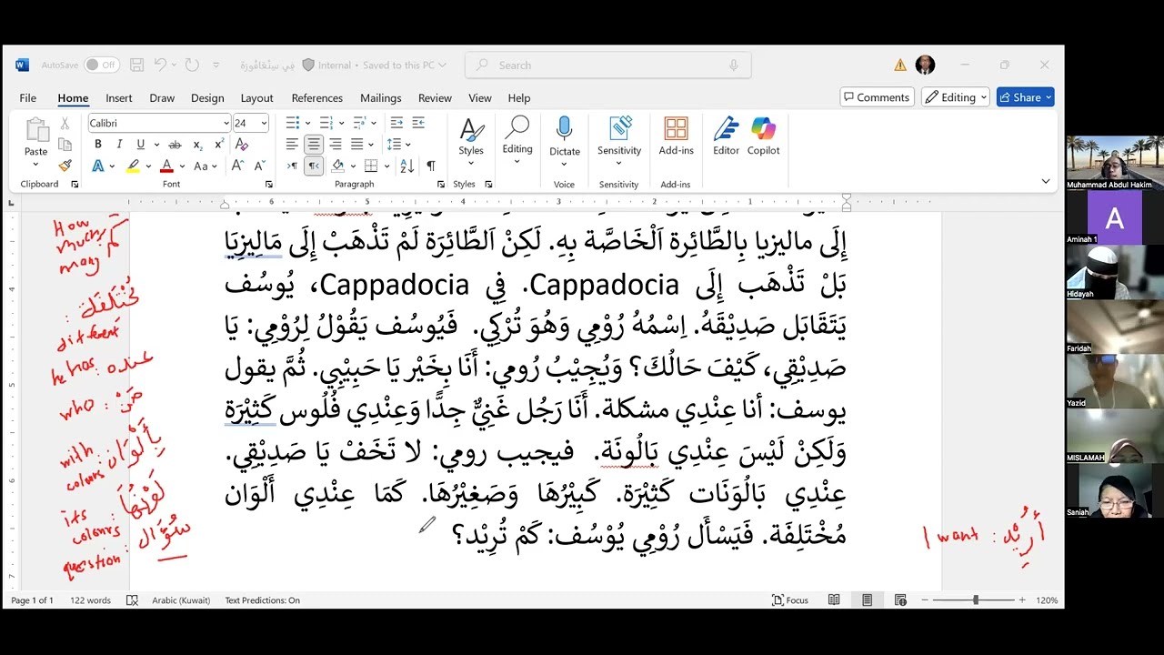Screen dimensions: 1164x655
Task: Undo the last action
Action: [160, 65]
